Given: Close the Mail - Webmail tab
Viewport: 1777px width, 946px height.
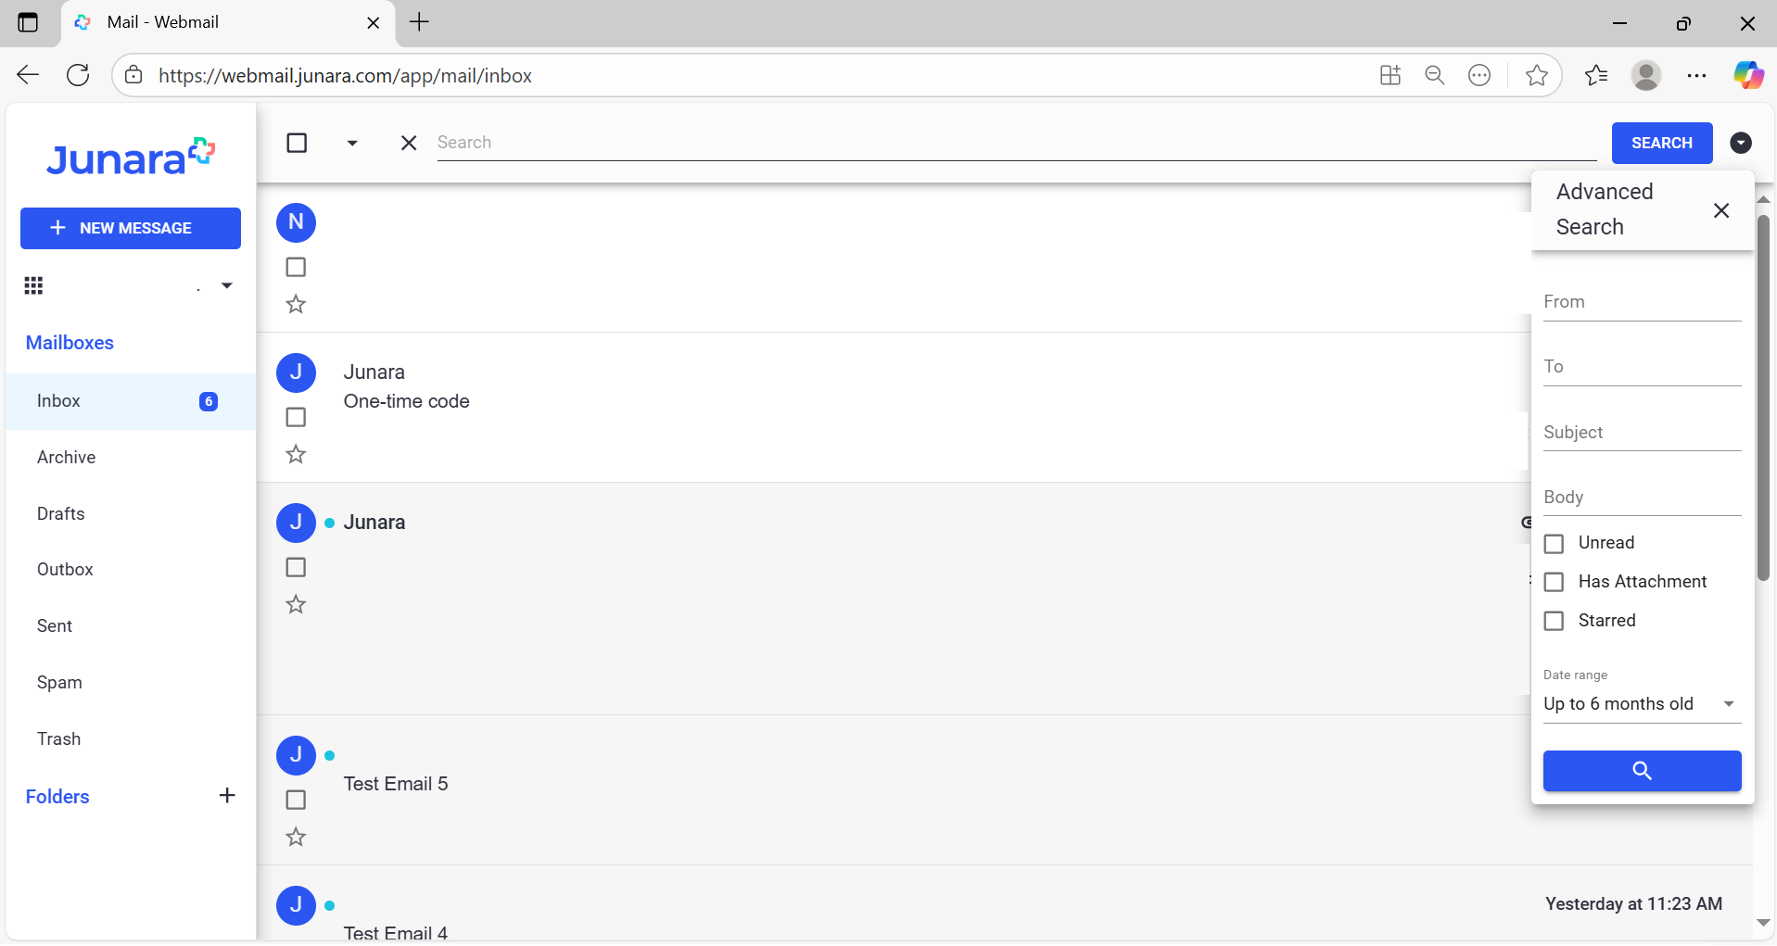Looking at the screenshot, I should tap(374, 23).
